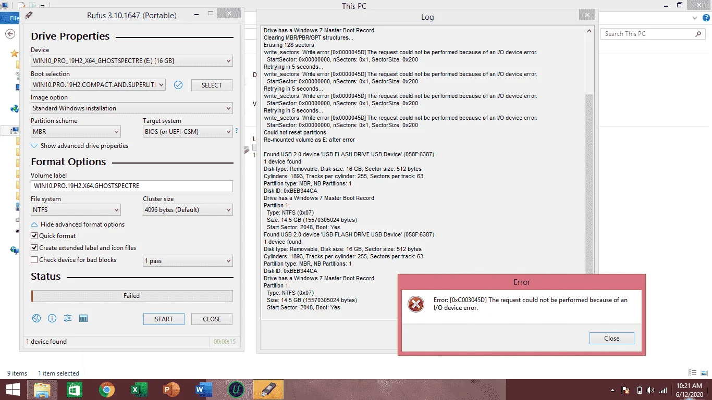Launch Microsoft Store from the taskbar
This screenshot has width=712, height=400.
(x=75, y=390)
